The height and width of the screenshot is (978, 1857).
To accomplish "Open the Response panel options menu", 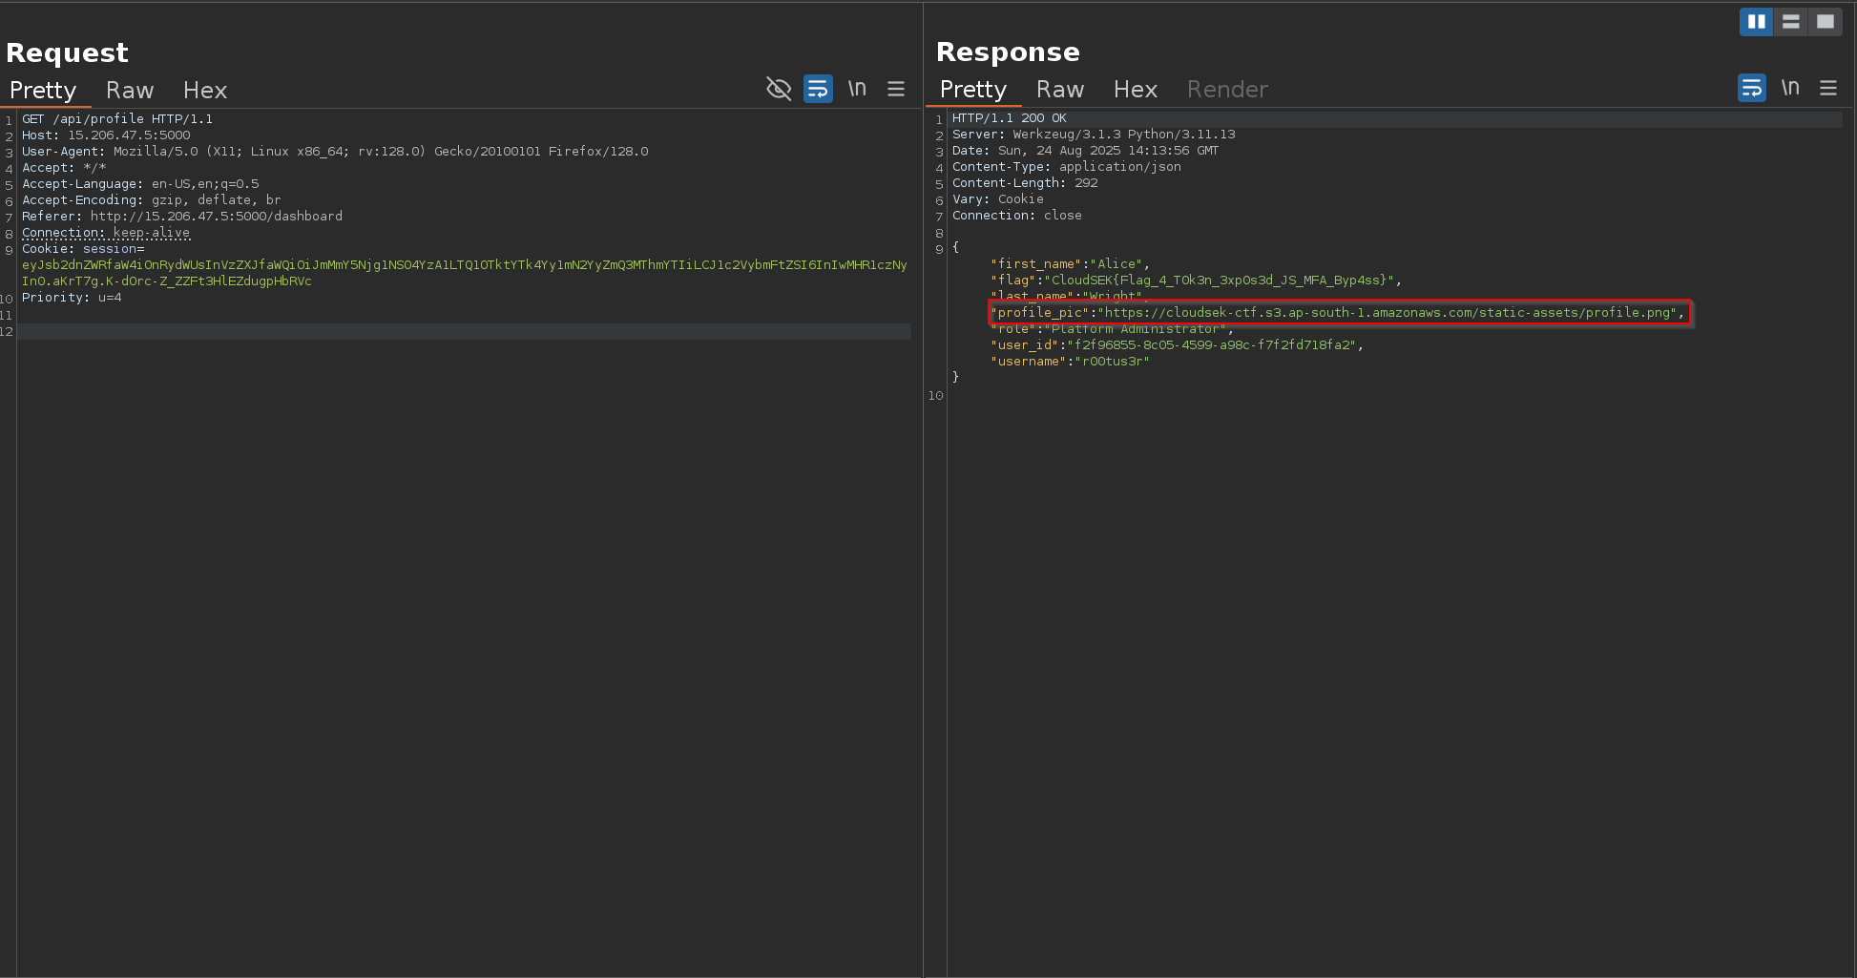I will point(1828,88).
